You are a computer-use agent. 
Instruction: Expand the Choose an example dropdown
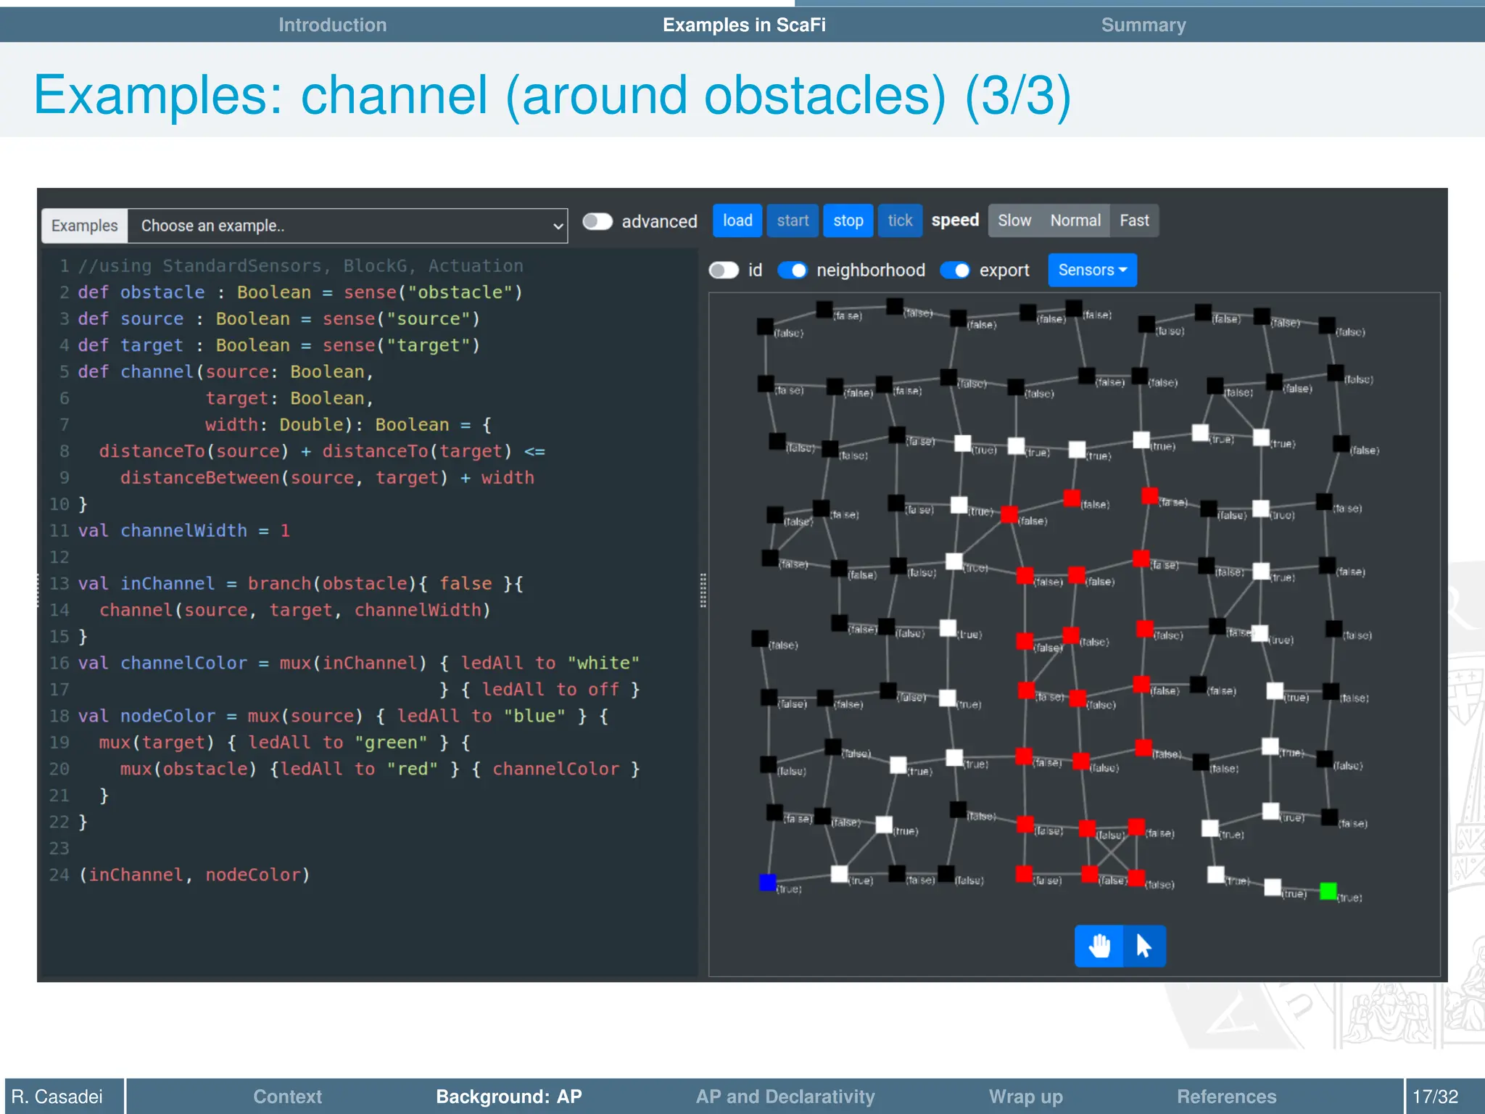[347, 226]
